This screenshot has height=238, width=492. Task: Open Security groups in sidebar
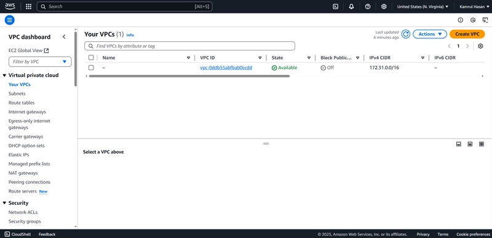click(x=25, y=221)
